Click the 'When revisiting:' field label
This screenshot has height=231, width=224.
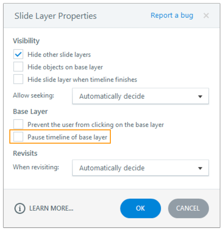(x=36, y=167)
